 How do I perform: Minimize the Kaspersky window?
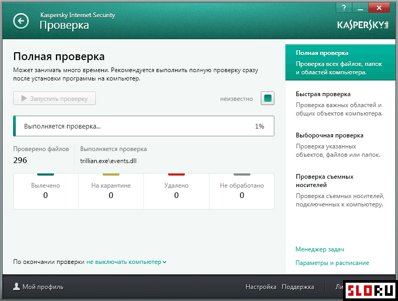click(x=360, y=8)
